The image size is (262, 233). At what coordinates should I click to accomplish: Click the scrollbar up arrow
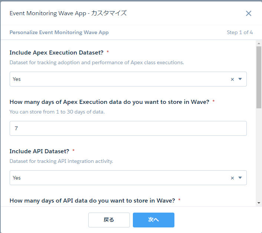259,43
